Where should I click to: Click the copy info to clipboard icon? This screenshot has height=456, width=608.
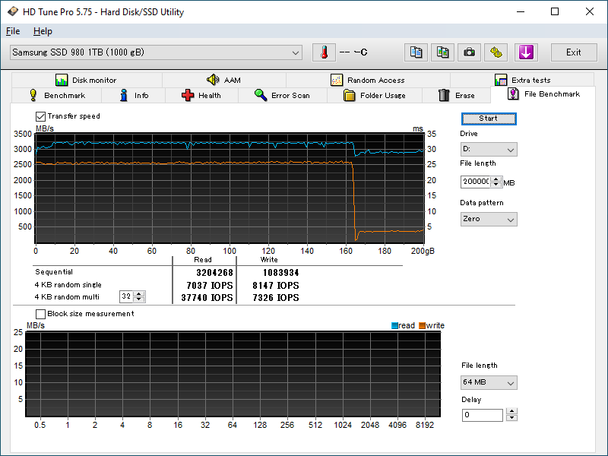click(416, 52)
